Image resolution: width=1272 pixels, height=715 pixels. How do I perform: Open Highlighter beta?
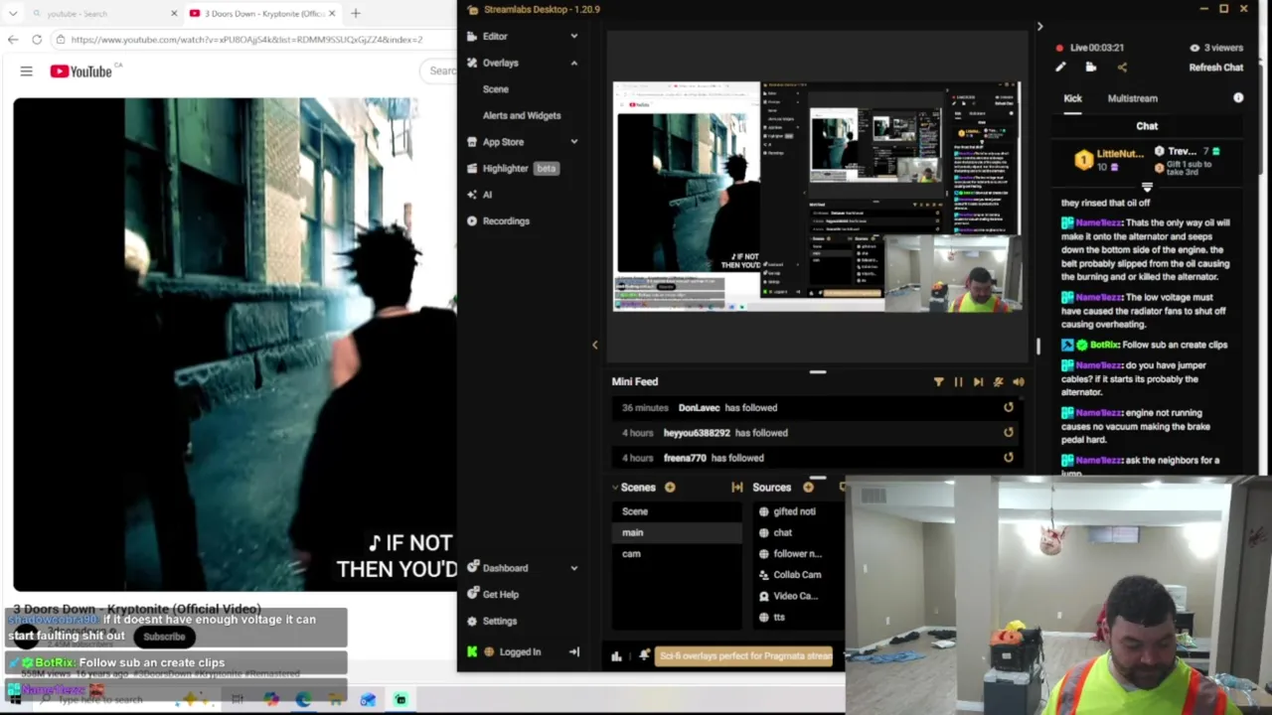point(513,168)
